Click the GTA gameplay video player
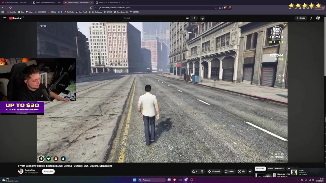The height and width of the screenshot is (183, 326). [x=162, y=92]
